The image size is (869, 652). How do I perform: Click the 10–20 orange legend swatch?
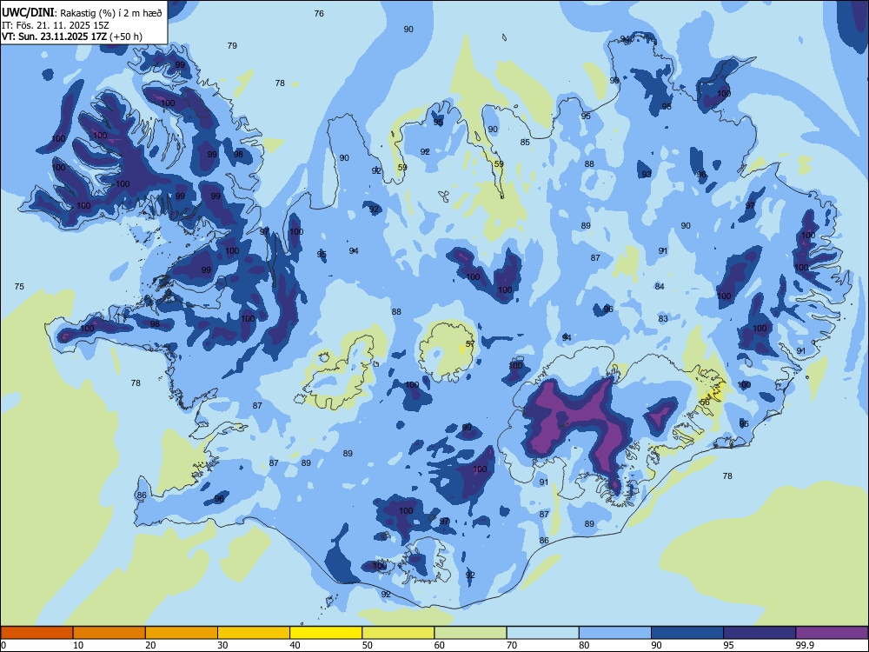click(x=109, y=633)
